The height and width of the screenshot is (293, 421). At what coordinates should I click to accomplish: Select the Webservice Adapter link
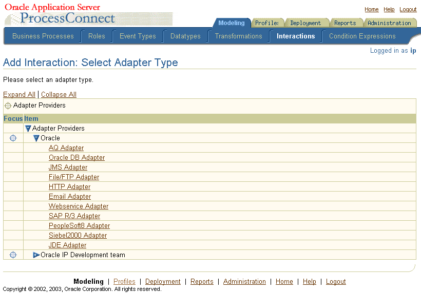pyautogui.click(x=79, y=206)
